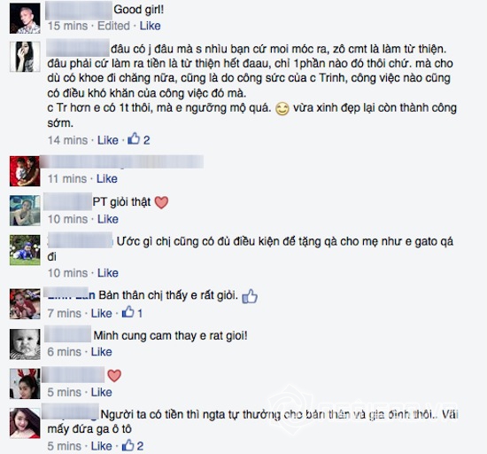487x454 pixels.
Task: Click the thumbs-up sticker after 'rất giỏi.'
Action: pos(250,296)
